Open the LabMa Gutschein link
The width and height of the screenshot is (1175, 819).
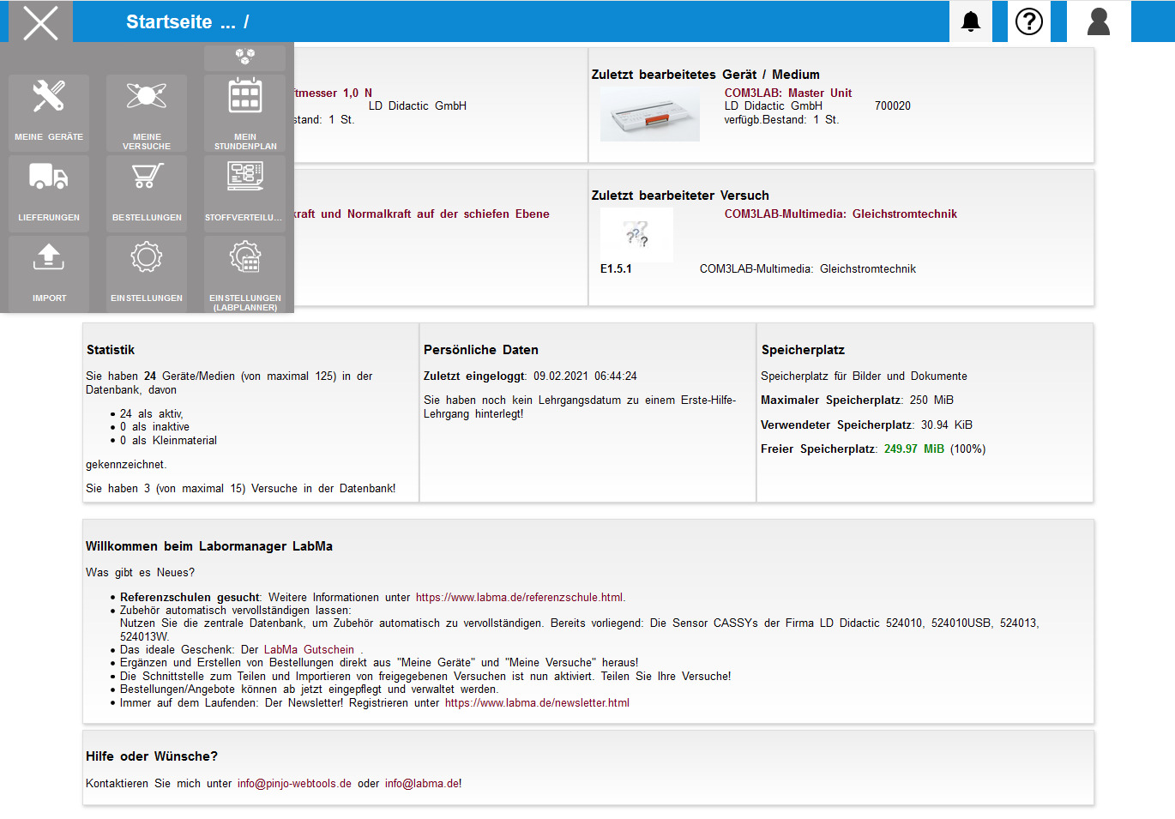[x=309, y=650]
